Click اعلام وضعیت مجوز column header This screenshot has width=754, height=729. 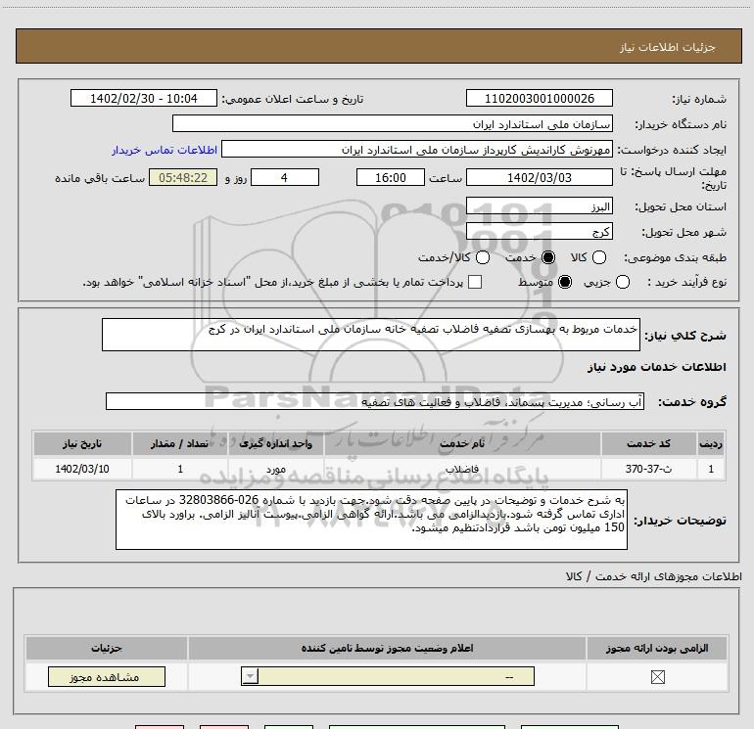(387, 648)
